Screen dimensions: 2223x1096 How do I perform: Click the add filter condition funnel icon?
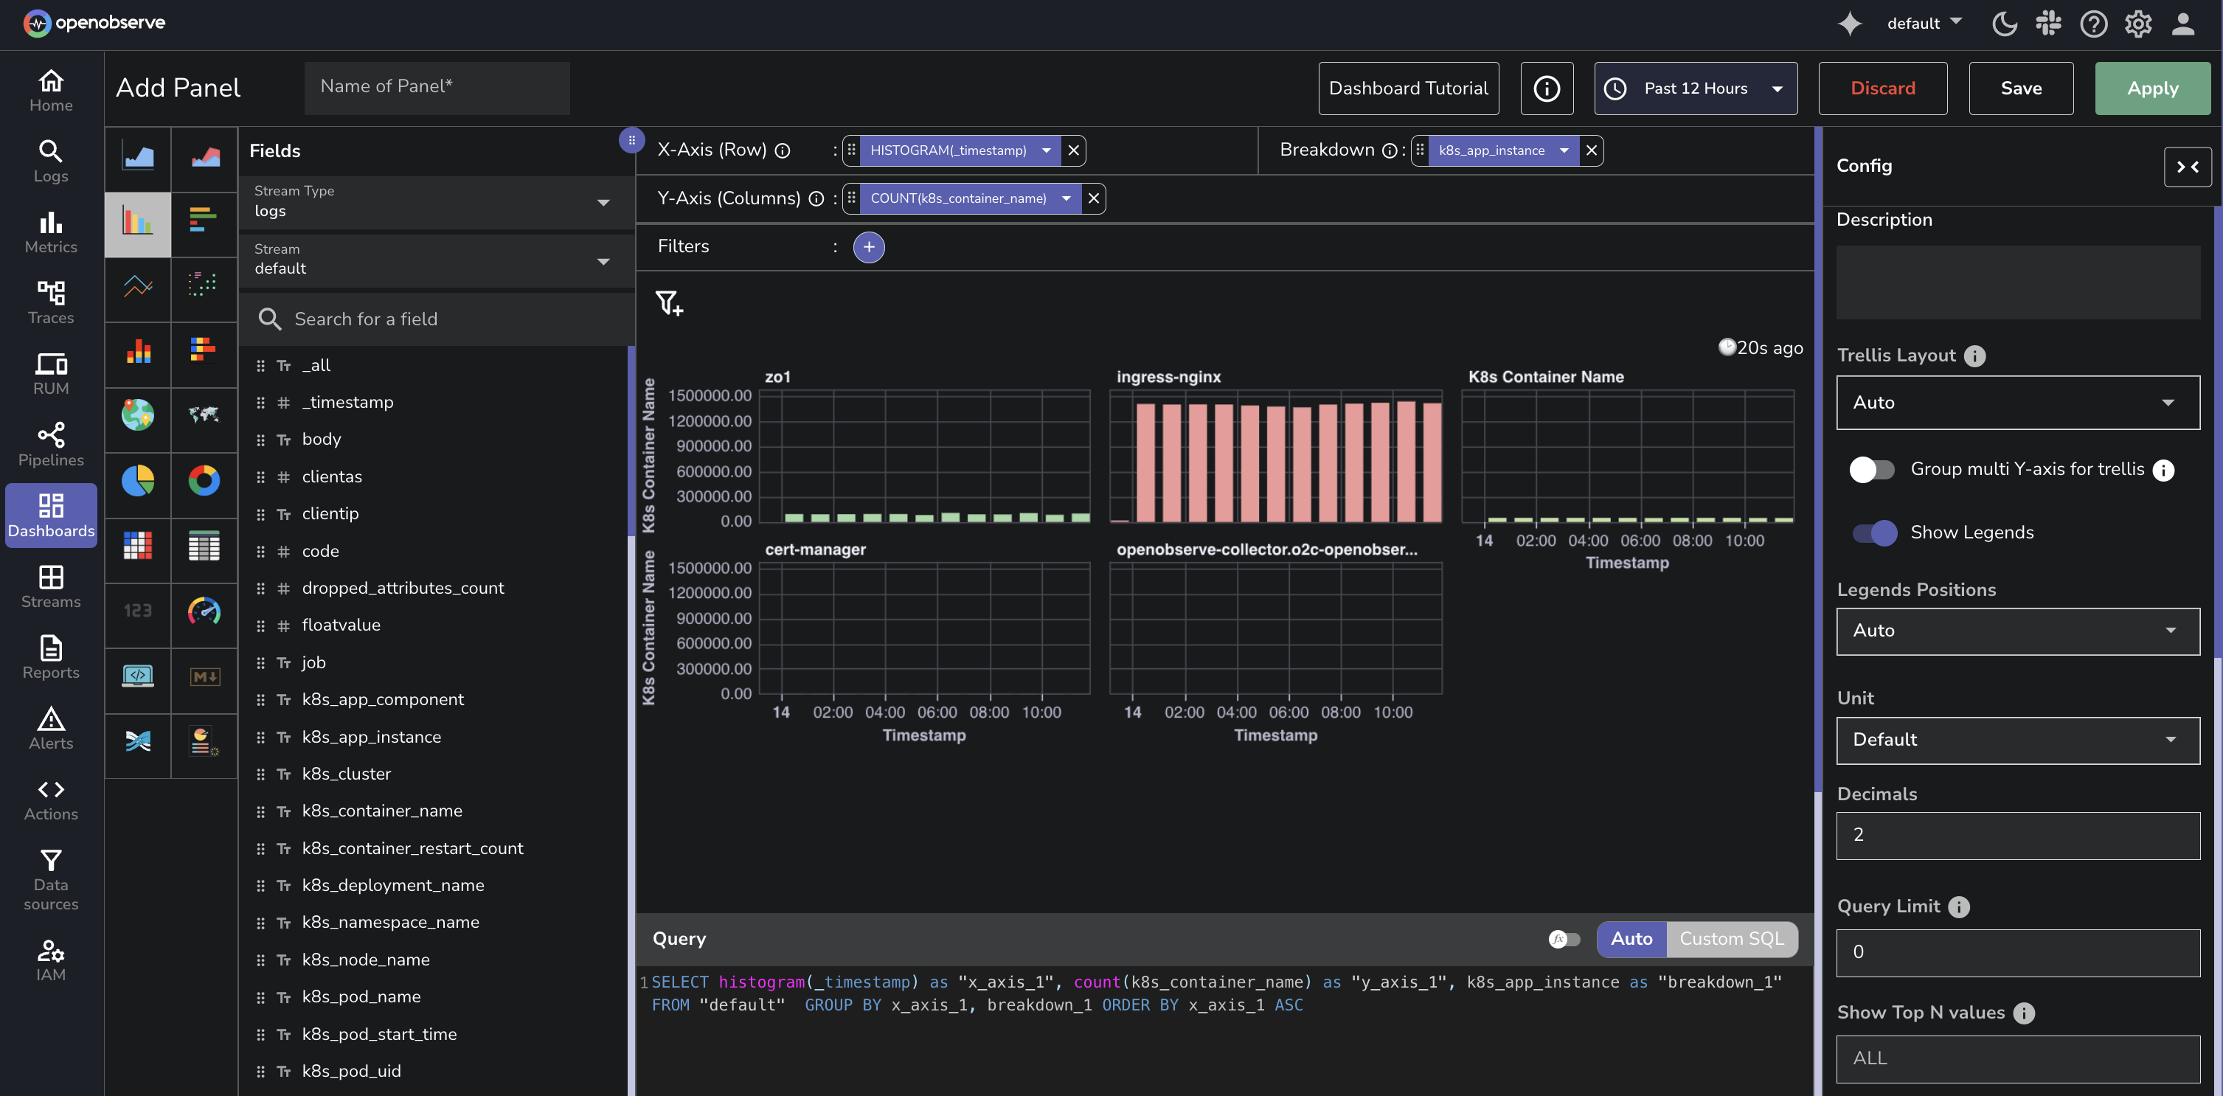669,303
